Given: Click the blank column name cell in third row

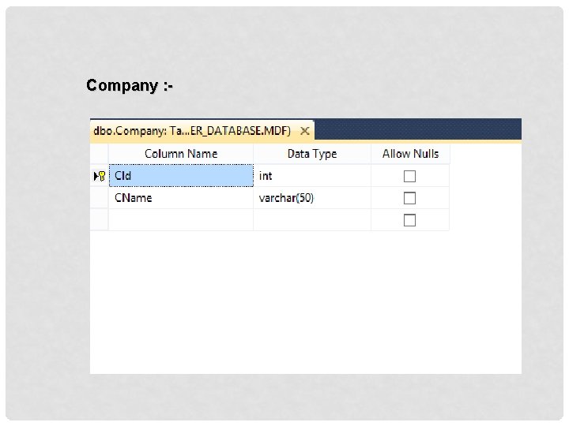Looking at the screenshot, I should pyautogui.click(x=180, y=220).
